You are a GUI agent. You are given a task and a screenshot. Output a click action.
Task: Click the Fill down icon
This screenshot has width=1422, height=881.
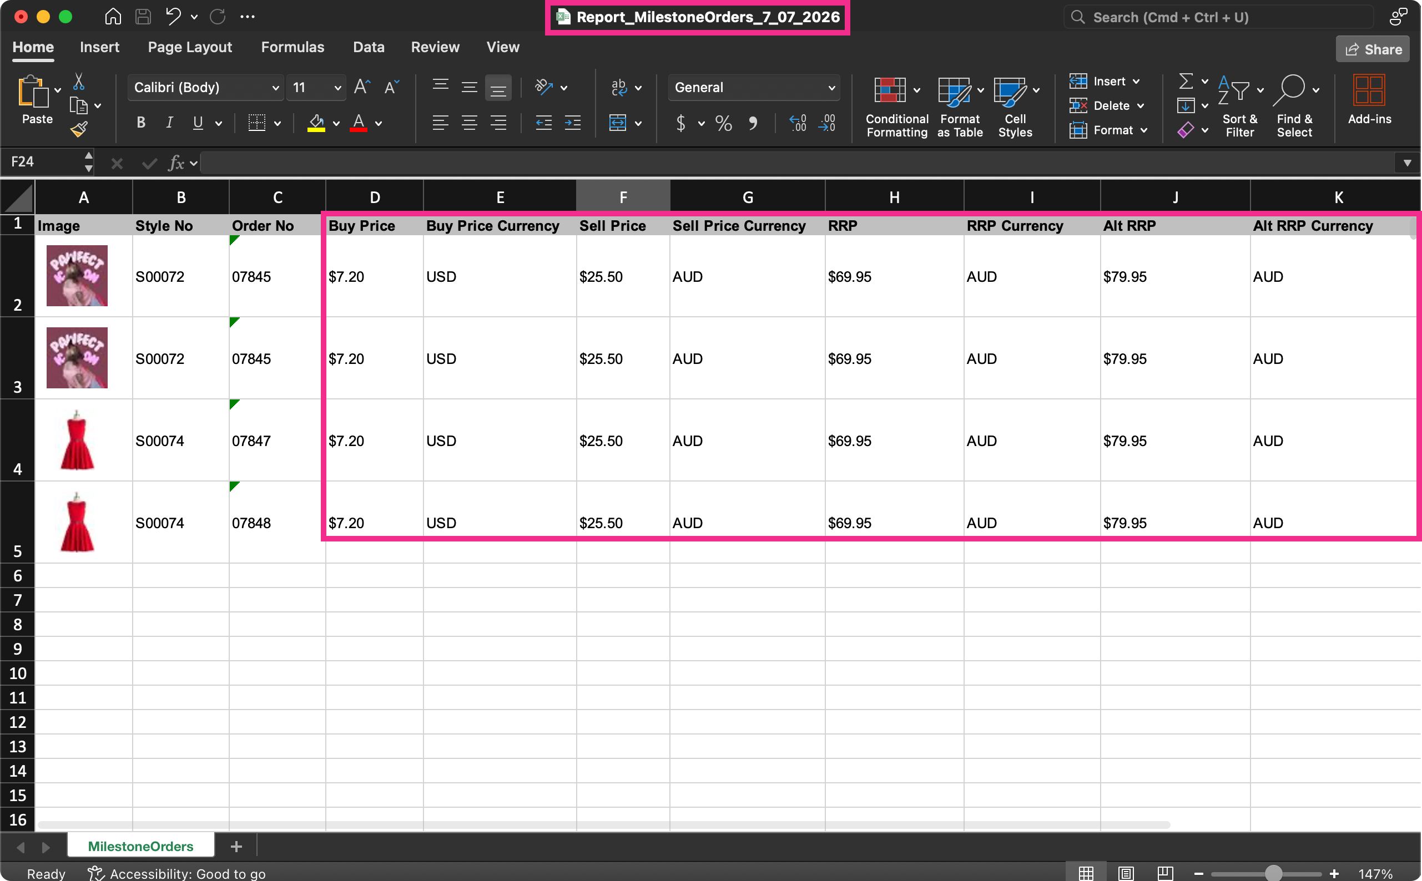tap(1186, 105)
